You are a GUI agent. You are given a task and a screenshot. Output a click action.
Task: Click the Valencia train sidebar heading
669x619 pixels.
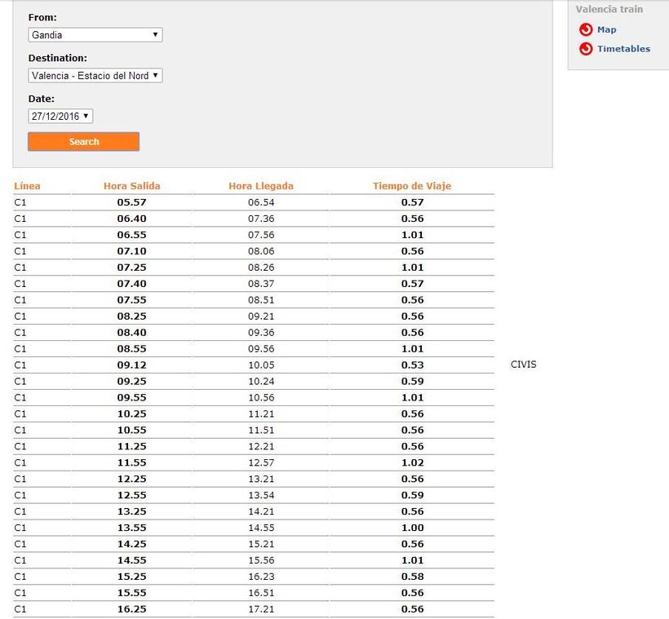(609, 10)
